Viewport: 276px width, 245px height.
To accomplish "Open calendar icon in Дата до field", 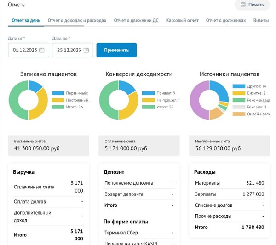I will click(86, 50).
